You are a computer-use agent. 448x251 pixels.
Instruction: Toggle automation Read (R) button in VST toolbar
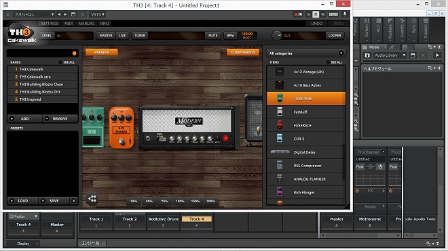pyautogui.click(x=316, y=14)
